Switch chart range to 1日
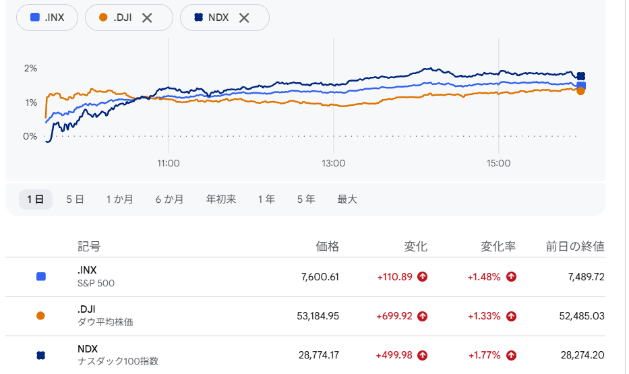The width and height of the screenshot is (629, 374). 36,199
